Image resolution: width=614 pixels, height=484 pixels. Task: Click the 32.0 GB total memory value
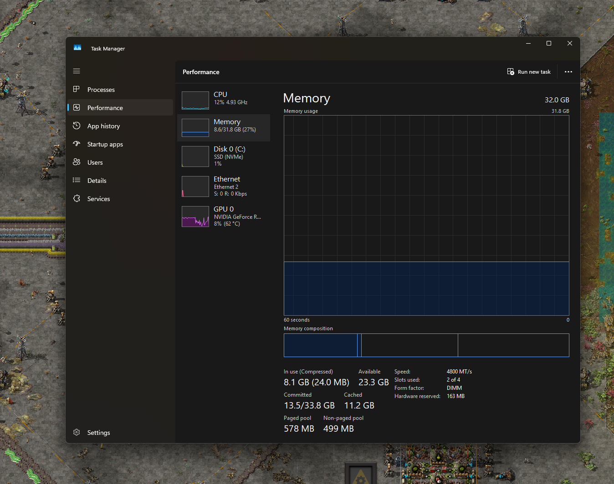tap(557, 100)
